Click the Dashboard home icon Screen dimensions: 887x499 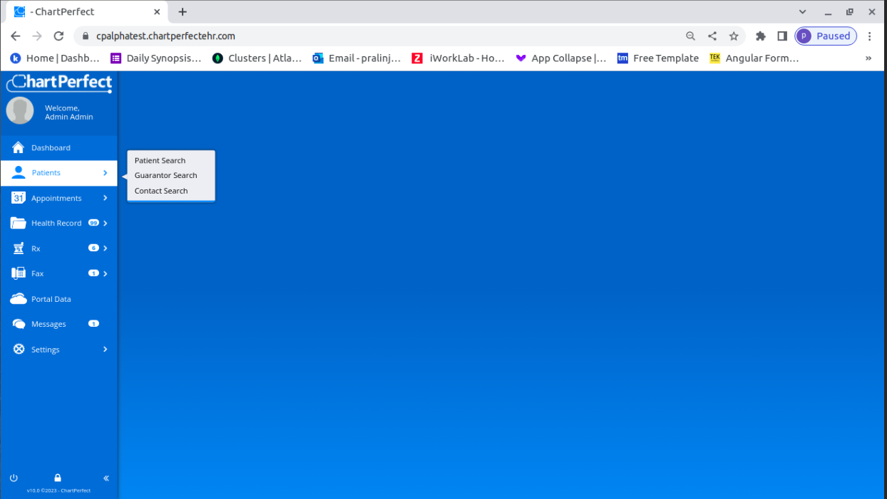coord(18,147)
